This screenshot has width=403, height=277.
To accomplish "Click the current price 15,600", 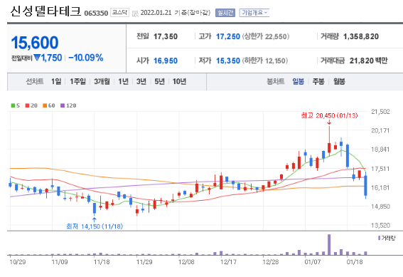I will [35, 43].
